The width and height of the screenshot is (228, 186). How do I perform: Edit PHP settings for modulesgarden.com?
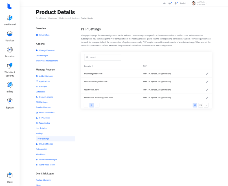[x=207, y=74]
